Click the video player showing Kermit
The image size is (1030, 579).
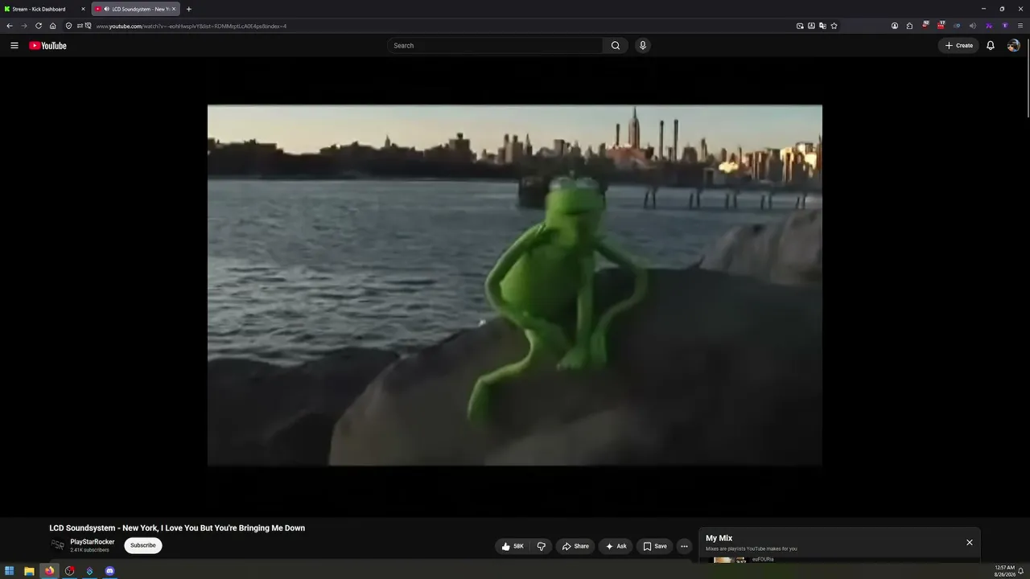point(515,285)
